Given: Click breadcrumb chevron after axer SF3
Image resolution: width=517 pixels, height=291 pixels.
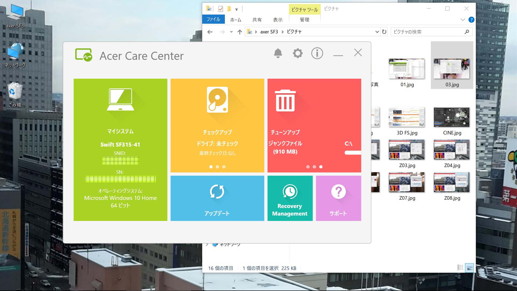Looking at the screenshot, I should (282, 32).
